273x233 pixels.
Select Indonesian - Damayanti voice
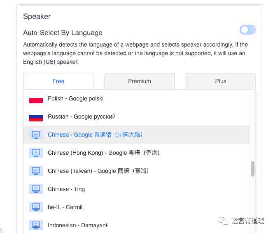[x=137, y=225]
